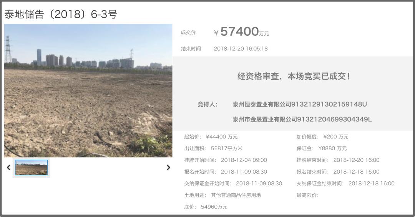Click the 挂牌结束时间 2018-12-20 value

click(356, 160)
